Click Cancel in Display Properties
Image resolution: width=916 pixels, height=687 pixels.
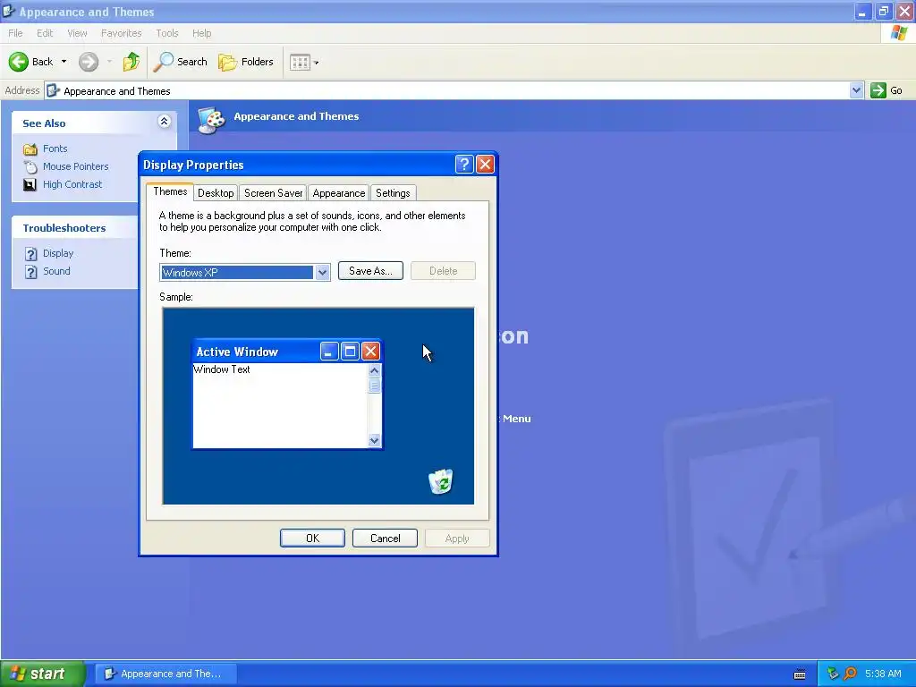click(x=385, y=538)
